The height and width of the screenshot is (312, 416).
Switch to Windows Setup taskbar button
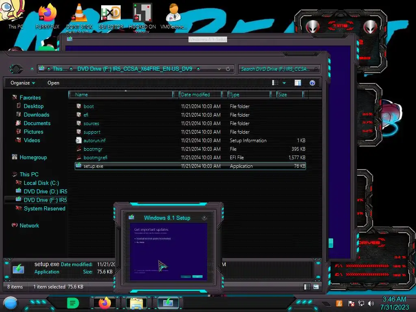[x=168, y=303]
